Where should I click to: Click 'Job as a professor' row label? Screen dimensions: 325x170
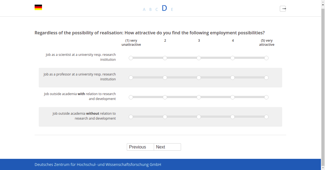pos(80,77)
